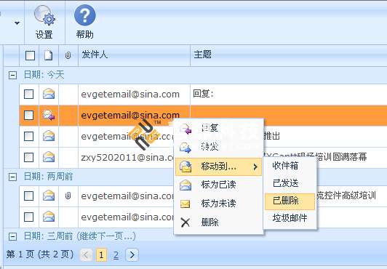This screenshot has width=387, height=269.
Task: Open the 帮助 help question mark icon
Action: click(x=84, y=15)
